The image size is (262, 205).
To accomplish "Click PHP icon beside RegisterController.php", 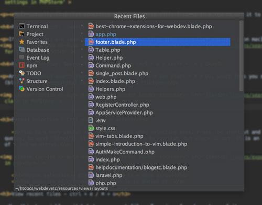I will click(91, 105).
